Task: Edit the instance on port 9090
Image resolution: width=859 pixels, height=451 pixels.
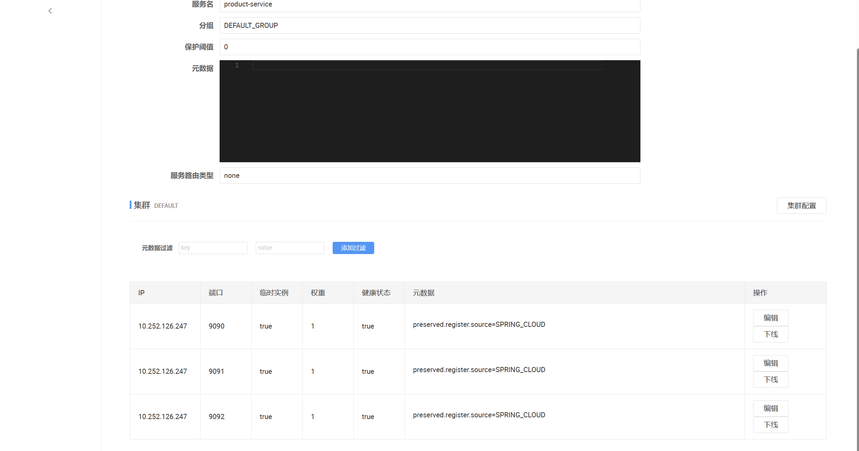Action: pos(770,318)
